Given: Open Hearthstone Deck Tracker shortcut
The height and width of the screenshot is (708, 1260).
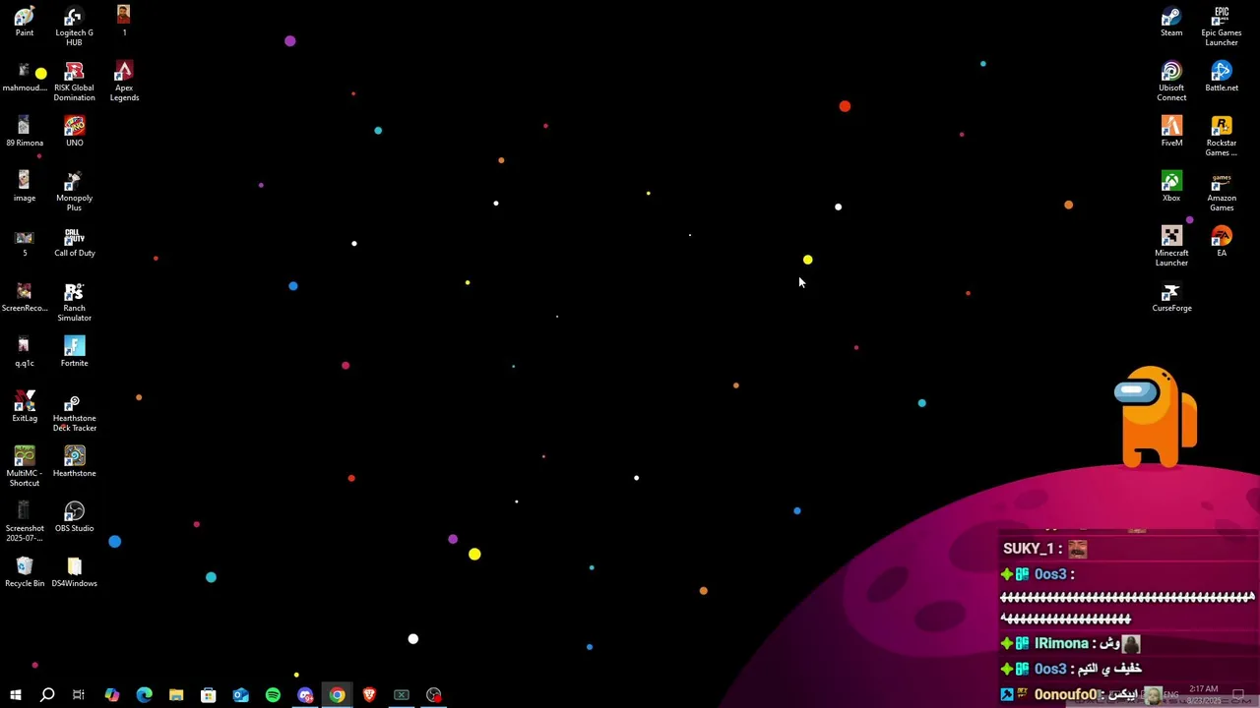Looking at the screenshot, I should [74, 412].
